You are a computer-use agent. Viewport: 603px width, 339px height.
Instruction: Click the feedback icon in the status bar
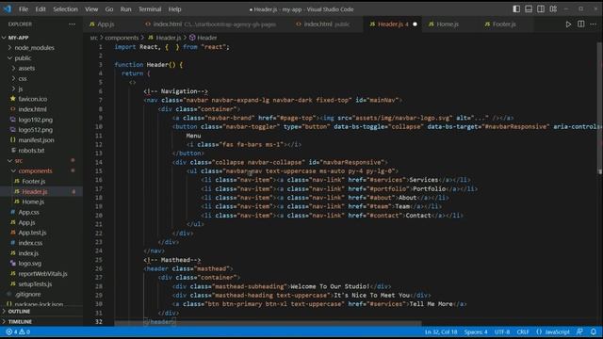click(580, 331)
